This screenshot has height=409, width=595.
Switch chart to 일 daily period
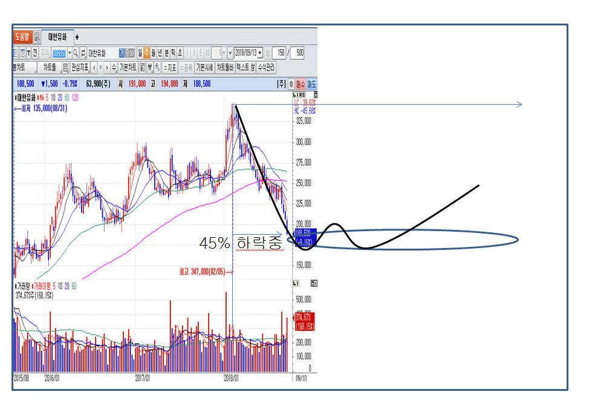[x=140, y=53]
